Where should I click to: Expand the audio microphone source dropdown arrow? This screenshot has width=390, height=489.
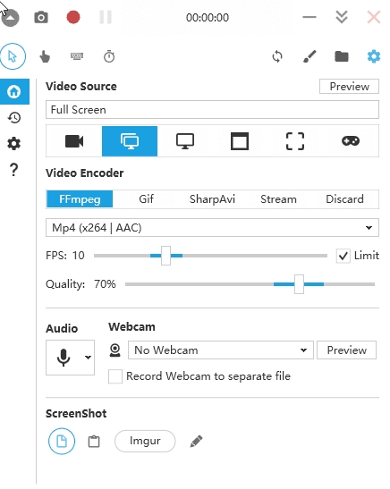click(88, 358)
